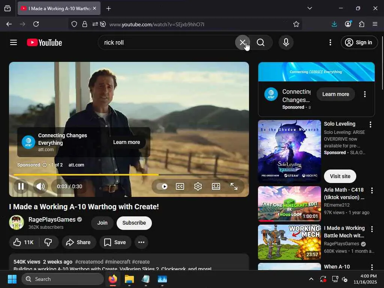Click Visit site for Solo Leveling

pyautogui.click(x=340, y=176)
